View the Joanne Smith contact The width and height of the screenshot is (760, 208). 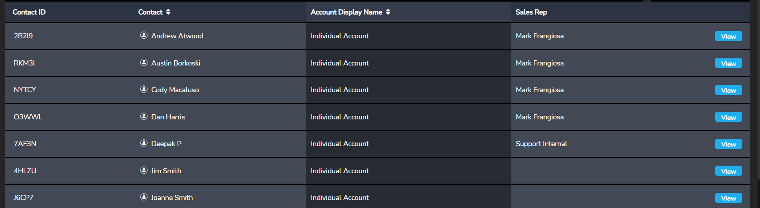tap(728, 198)
